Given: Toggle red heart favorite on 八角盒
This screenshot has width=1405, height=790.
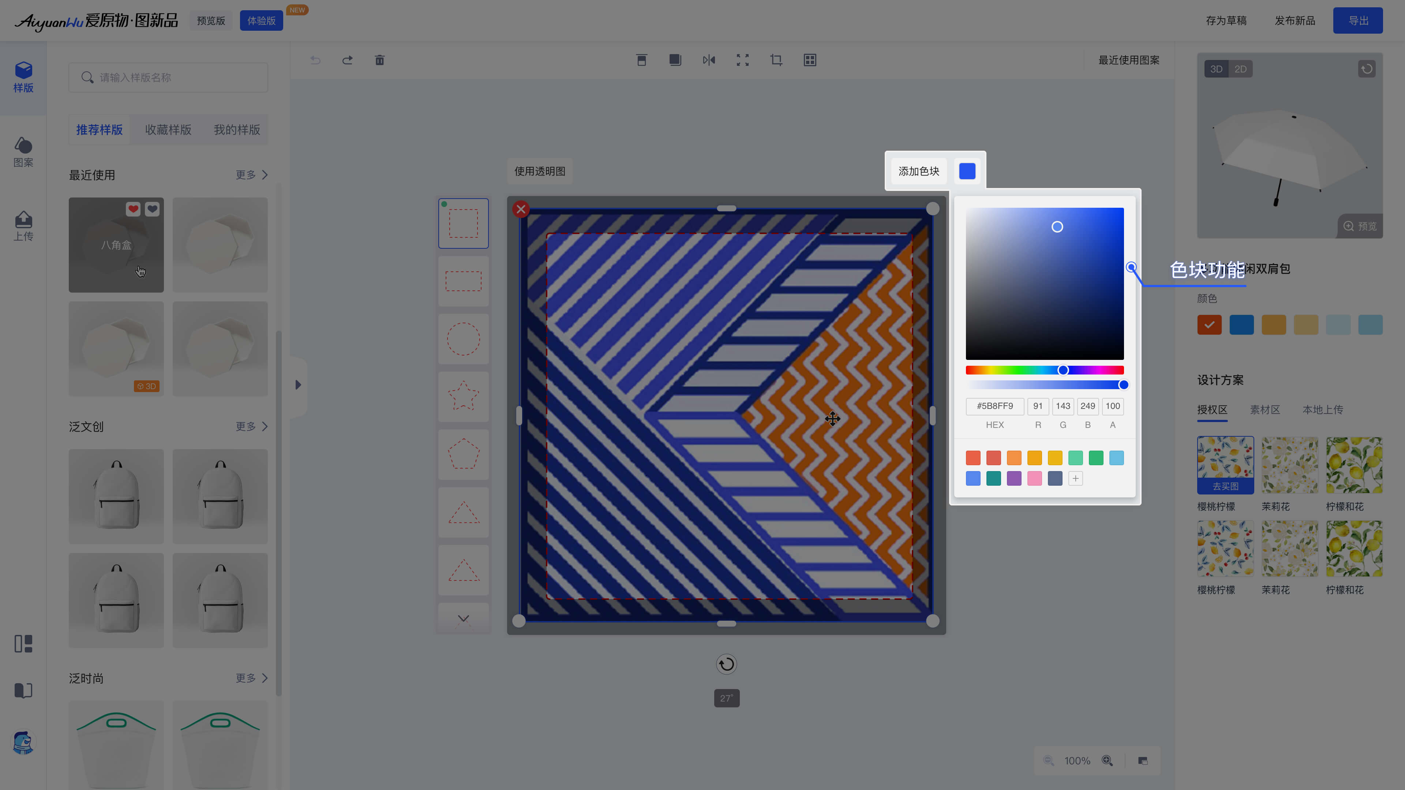Looking at the screenshot, I should click(x=133, y=209).
